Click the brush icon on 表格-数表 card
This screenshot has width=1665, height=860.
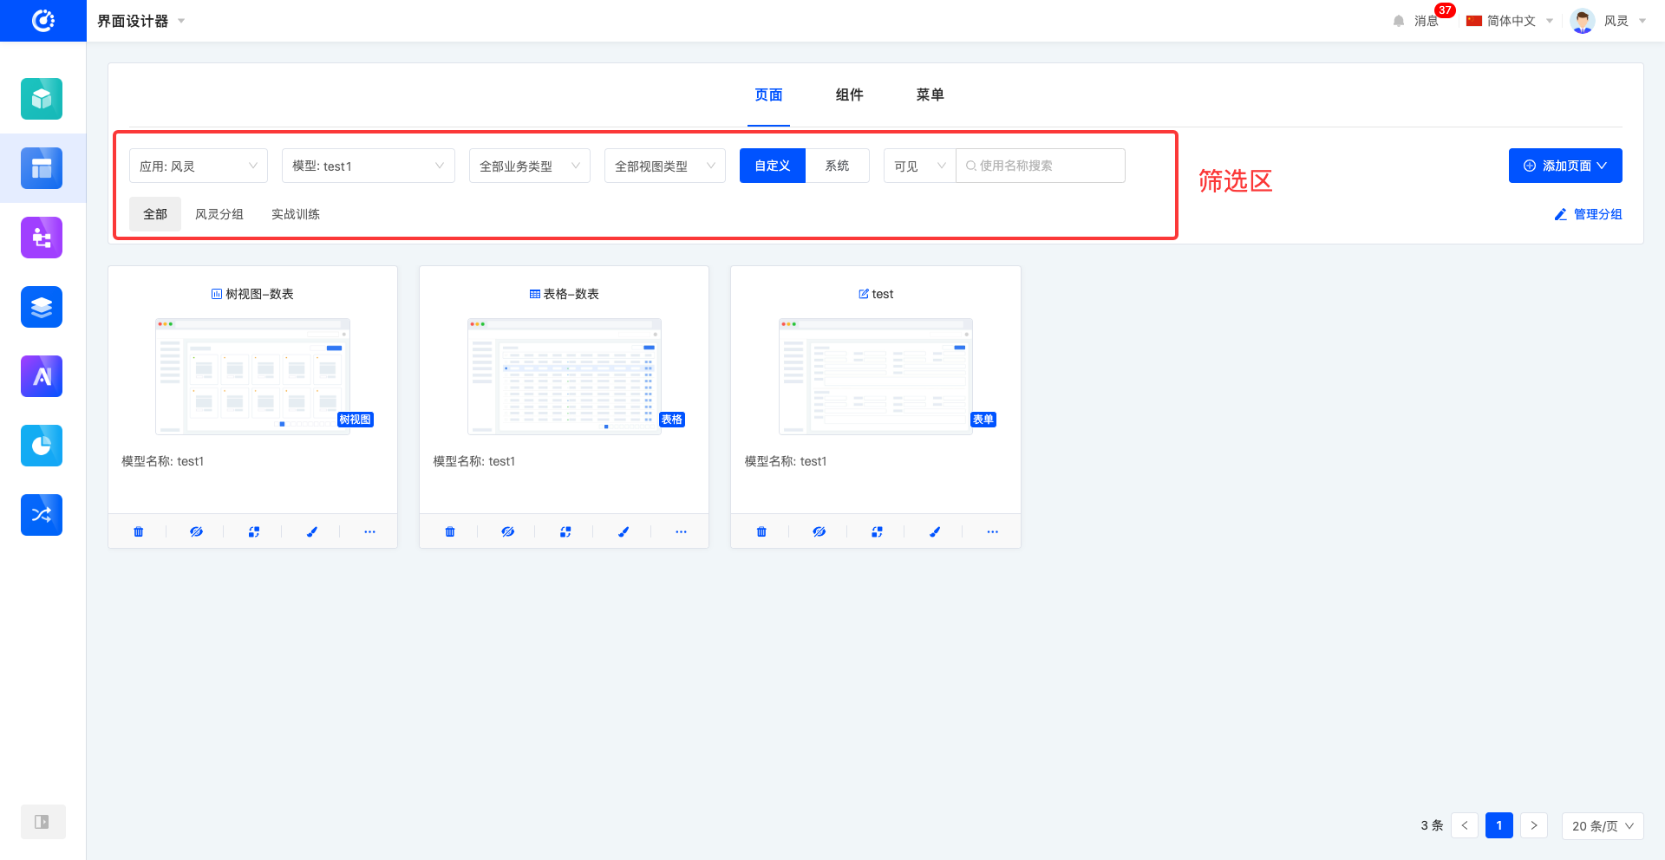click(623, 531)
